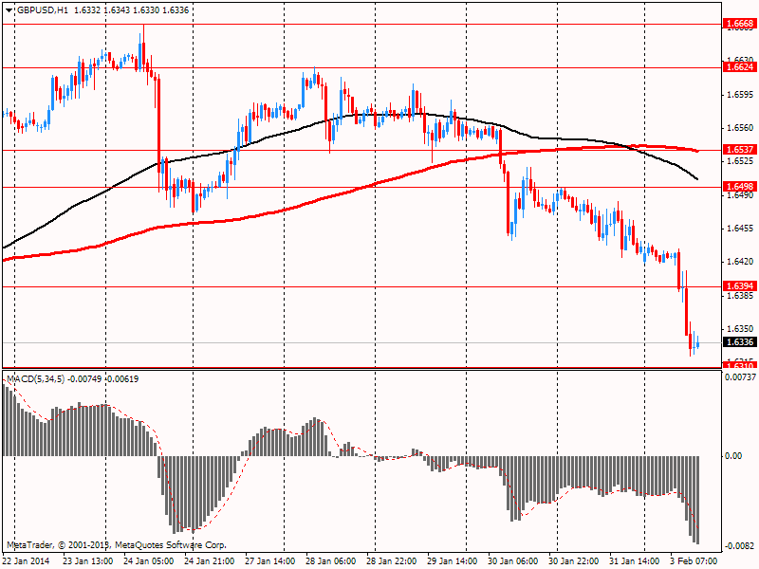Click the triangle arrow beside GBPUSD,H1
This screenshot has width=759, height=569.
9,9
